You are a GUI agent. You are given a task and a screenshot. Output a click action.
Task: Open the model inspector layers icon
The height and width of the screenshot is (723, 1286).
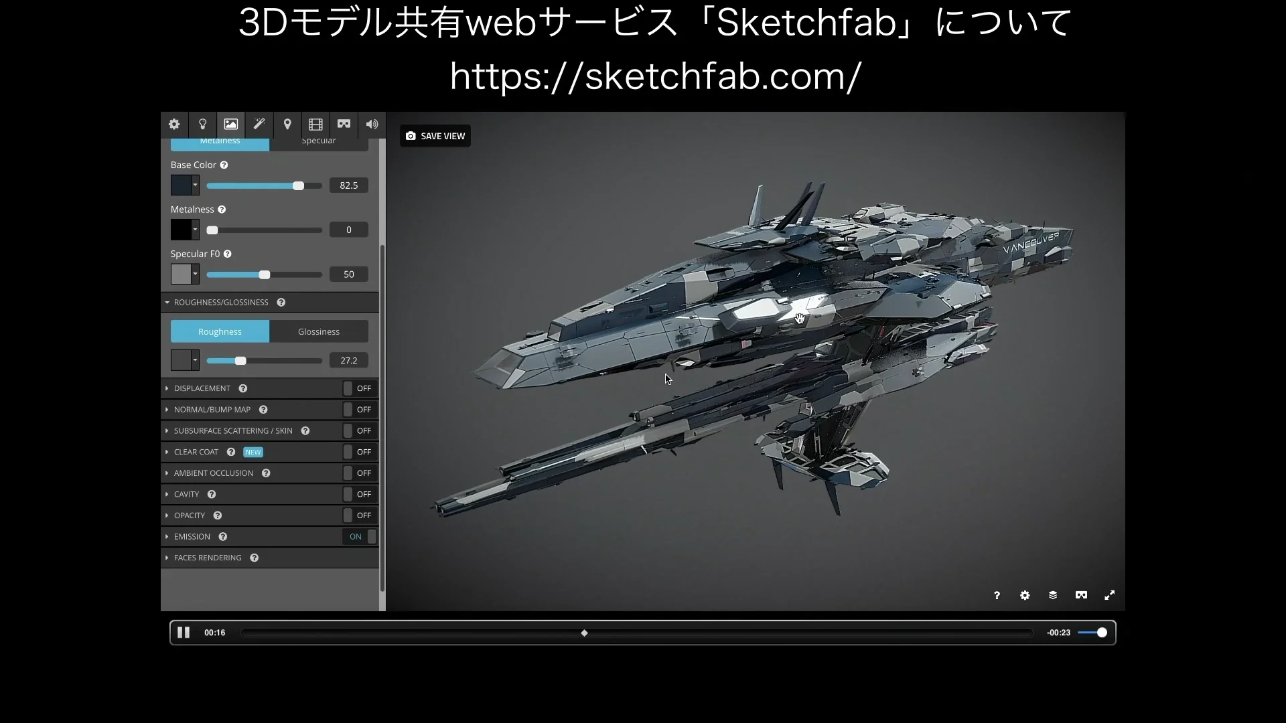click(1053, 595)
